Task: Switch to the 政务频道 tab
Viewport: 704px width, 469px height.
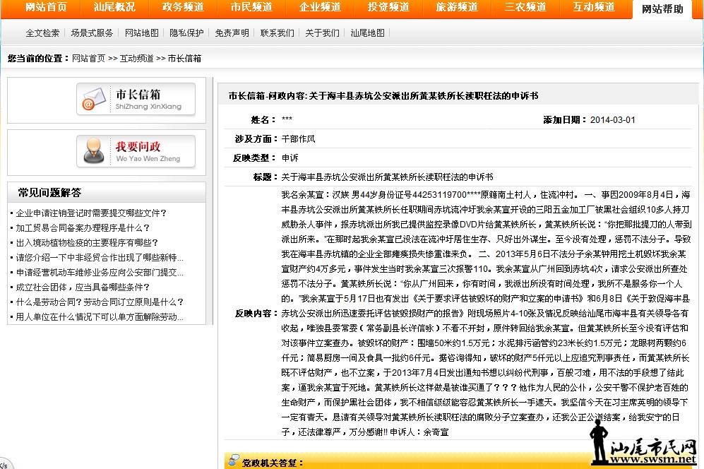Action: tap(183, 8)
